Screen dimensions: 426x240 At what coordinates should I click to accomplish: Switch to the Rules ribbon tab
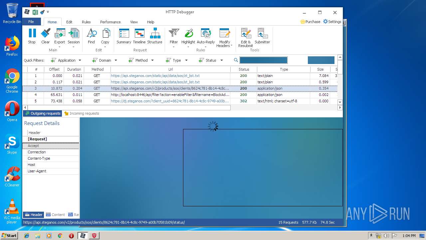point(86,22)
